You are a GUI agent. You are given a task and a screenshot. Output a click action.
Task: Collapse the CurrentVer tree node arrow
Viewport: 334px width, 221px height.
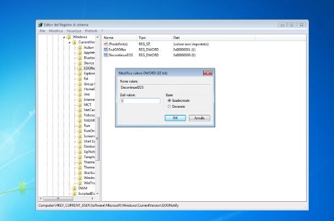70,43
